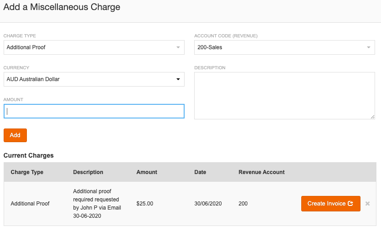The height and width of the screenshot is (231, 381).
Task: Click the Create Invoice button label
Action: click(x=326, y=204)
